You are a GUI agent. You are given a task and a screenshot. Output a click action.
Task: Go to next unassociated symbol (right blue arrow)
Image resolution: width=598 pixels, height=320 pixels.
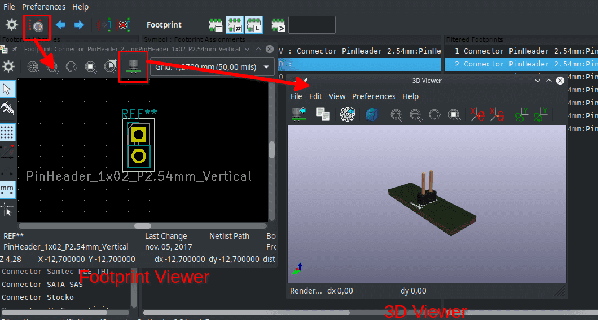tap(79, 25)
